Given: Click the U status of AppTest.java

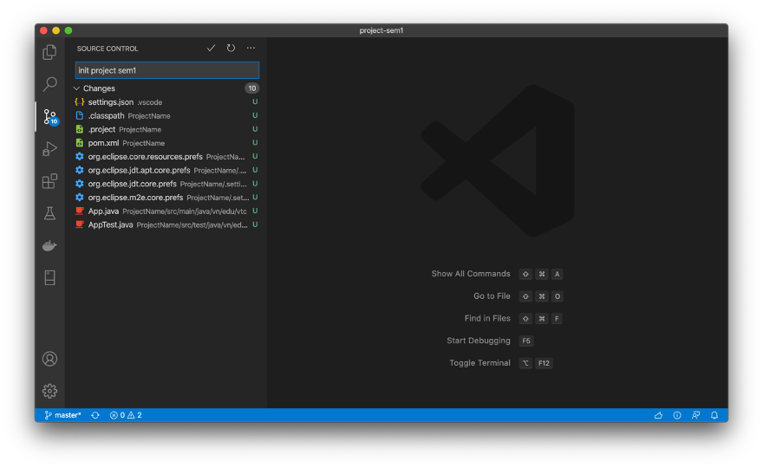Looking at the screenshot, I should (255, 224).
